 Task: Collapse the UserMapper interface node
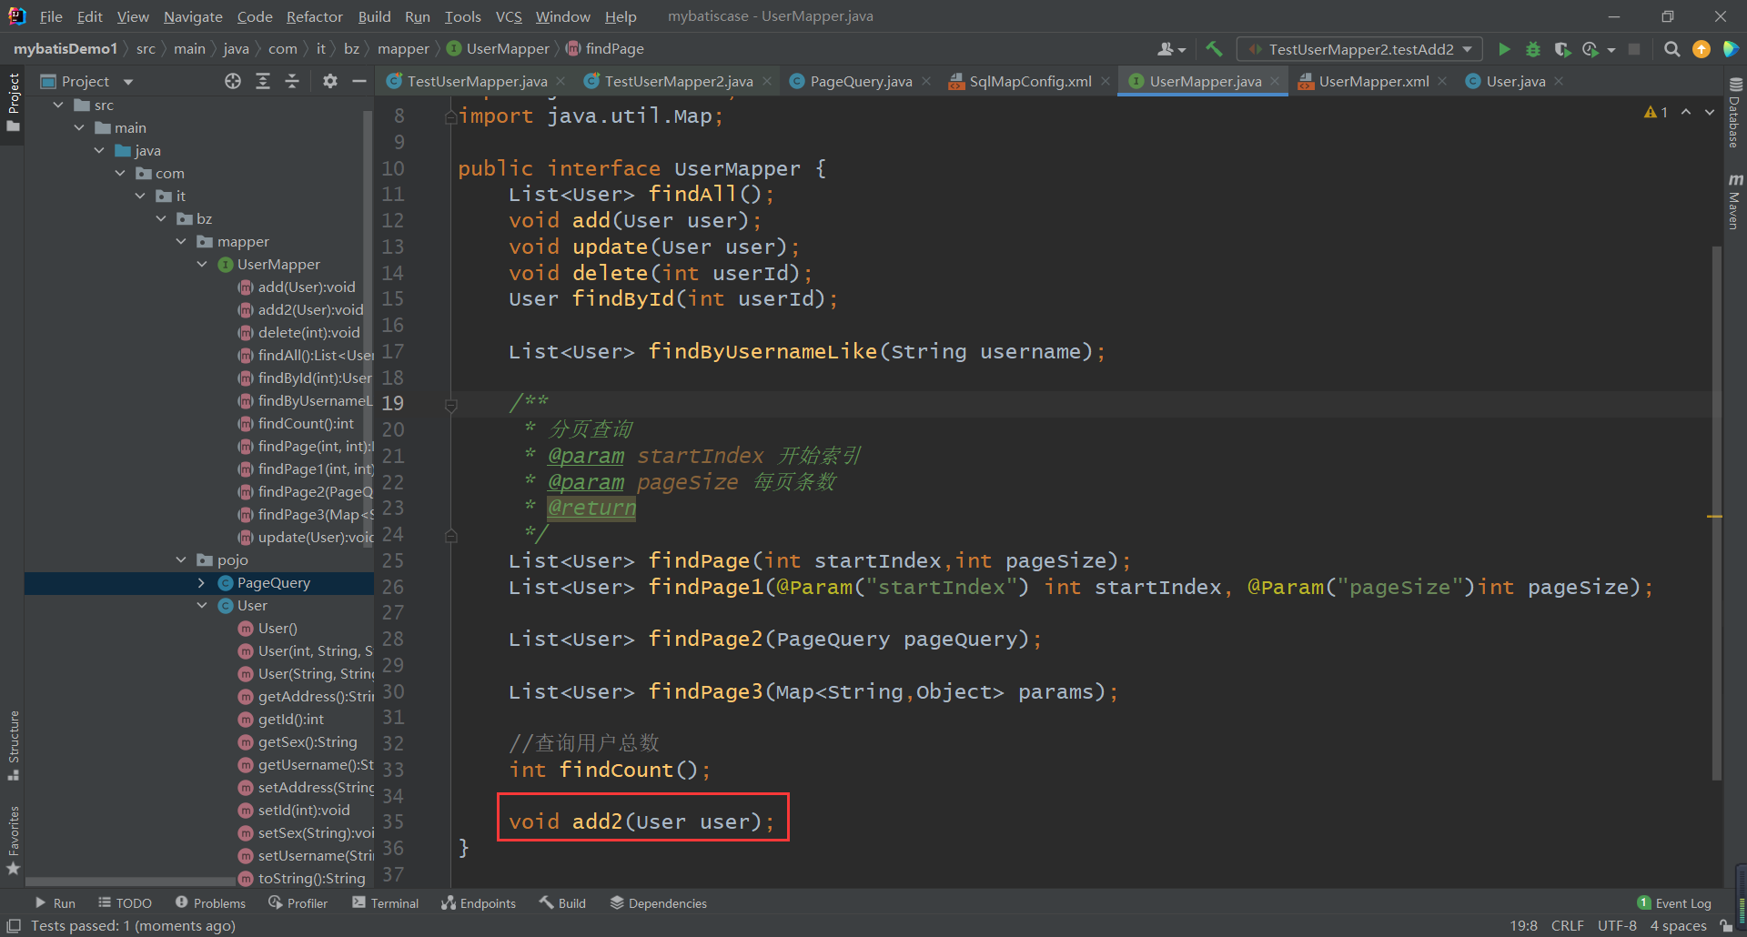point(201,265)
